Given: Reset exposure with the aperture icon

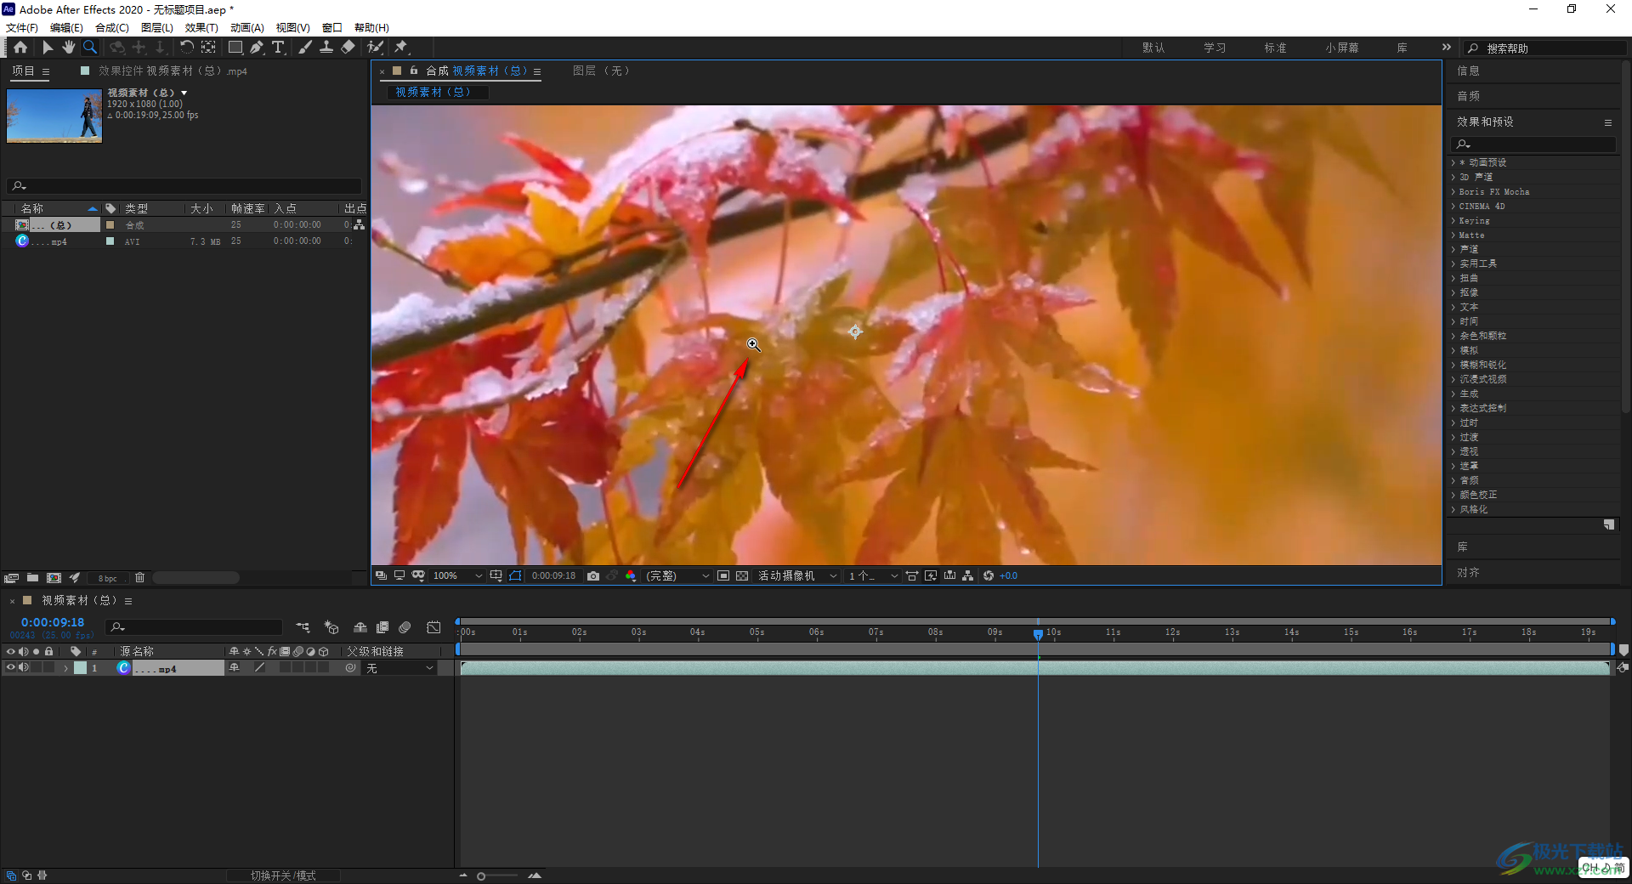Looking at the screenshot, I should (989, 575).
